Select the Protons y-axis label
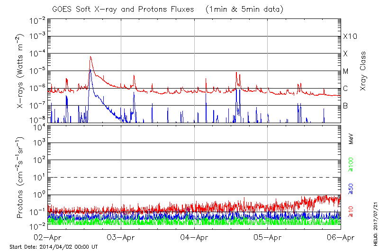This screenshot has width=379, height=251. [20, 178]
